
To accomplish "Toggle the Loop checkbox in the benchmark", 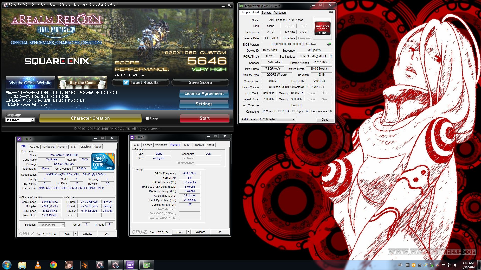I will (x=147, y=118).
